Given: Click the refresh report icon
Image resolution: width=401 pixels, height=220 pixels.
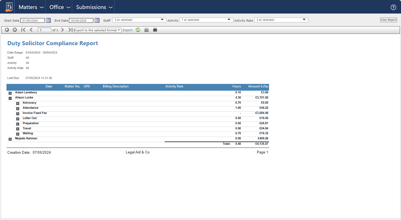Looking at the screenshot, I should 138,30.
